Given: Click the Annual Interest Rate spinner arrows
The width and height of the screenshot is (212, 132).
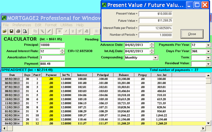Looking at the screenshot, I should pyautogui.click(x=62, y=51).
